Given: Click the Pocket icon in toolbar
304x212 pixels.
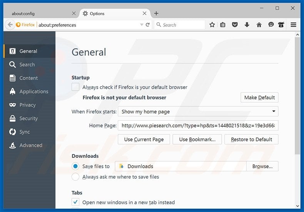Looking at the screenshot, I should coord(235,25).
